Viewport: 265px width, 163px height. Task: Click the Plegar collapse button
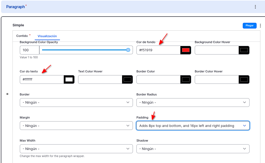pos(249,25)
